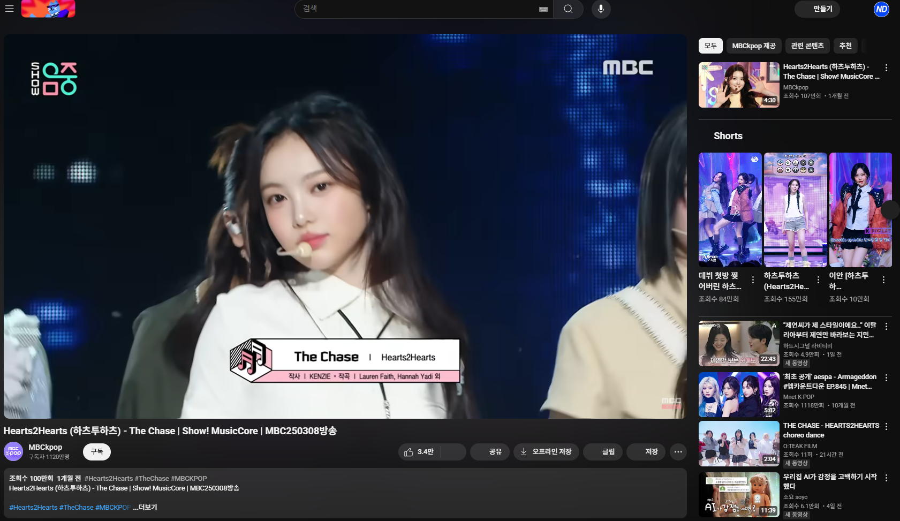Open options for Hearts2Hearts The Chase 4:30 video
900x521 pixels.
tap(886, 68)
